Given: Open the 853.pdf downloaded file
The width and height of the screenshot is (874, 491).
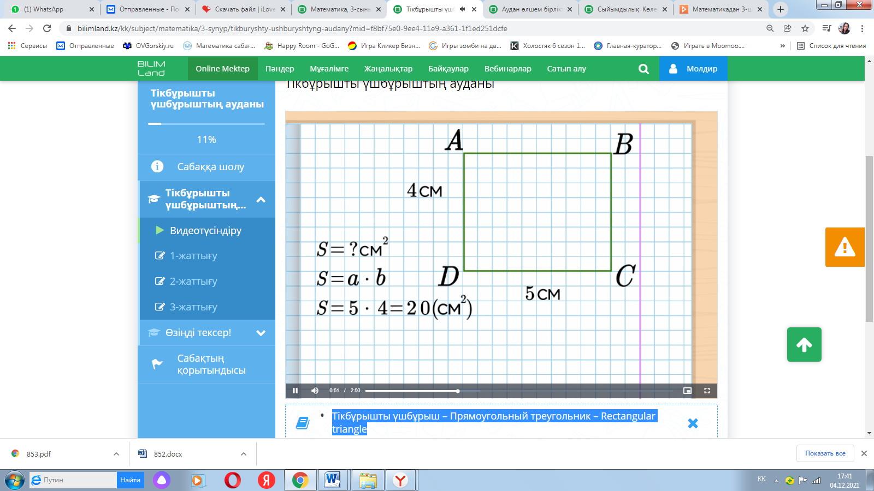Looking at the screenshot, I should tap(38, 454).
